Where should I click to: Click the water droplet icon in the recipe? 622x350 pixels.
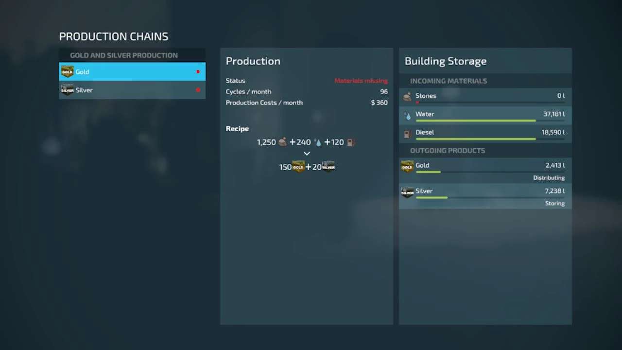coord(318,142)
